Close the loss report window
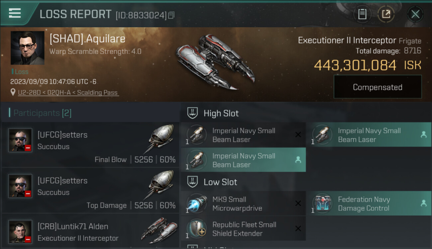 tap(415, 14)
